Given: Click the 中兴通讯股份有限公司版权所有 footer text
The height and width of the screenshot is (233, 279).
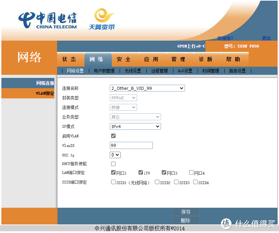Looking at the screenshot, I should point(140,228).
